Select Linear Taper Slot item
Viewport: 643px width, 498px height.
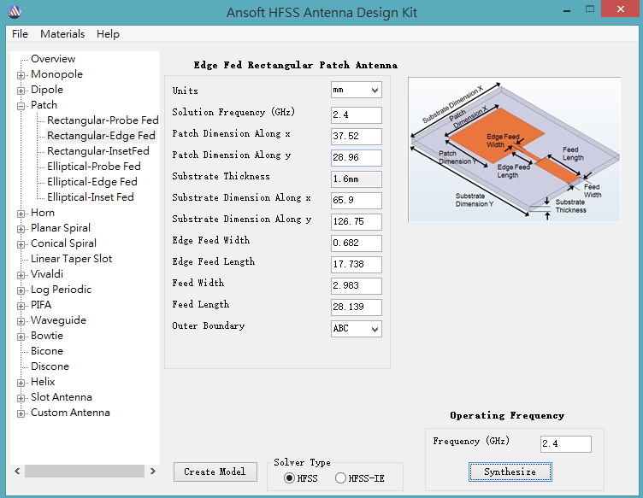click(x=71, y=259)
